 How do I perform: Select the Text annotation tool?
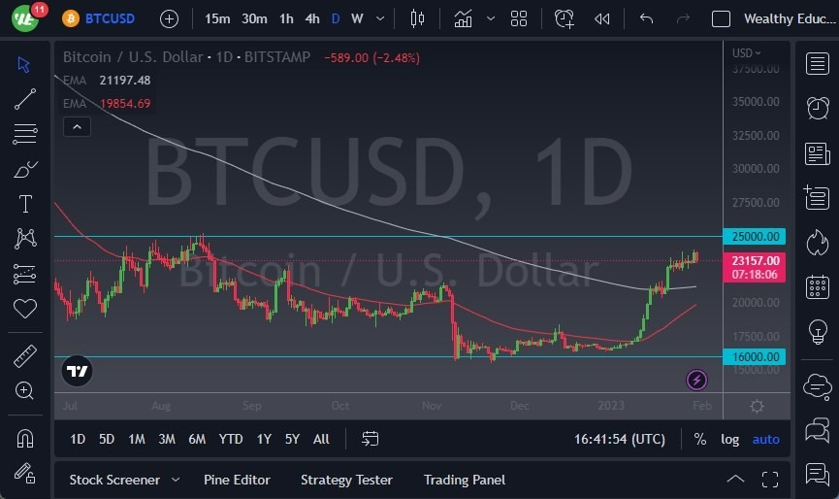point(25,204)
